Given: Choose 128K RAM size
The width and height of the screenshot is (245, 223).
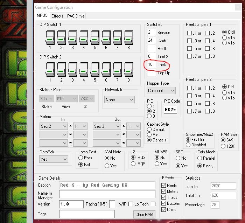Looking at the screenshot, I should [223, 146].
